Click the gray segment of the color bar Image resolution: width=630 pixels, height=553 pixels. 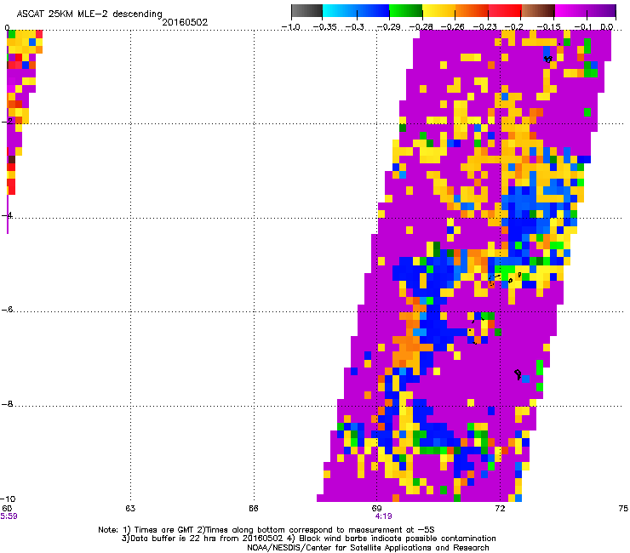307,11
